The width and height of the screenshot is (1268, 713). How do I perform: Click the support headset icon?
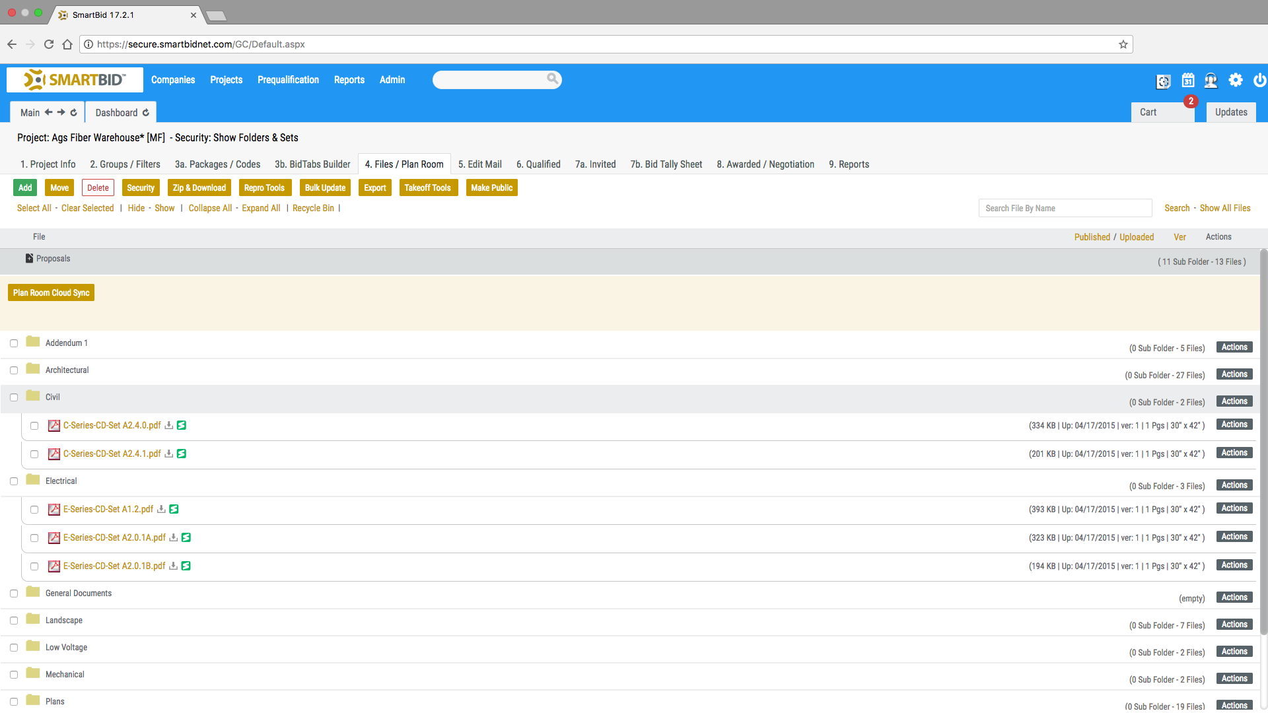point(1211,80)
